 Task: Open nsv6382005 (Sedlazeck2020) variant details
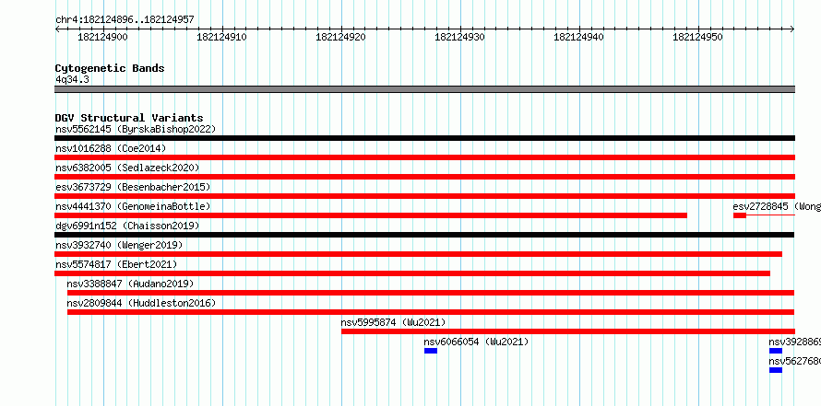pyautogui.click(x=127, y=168)
